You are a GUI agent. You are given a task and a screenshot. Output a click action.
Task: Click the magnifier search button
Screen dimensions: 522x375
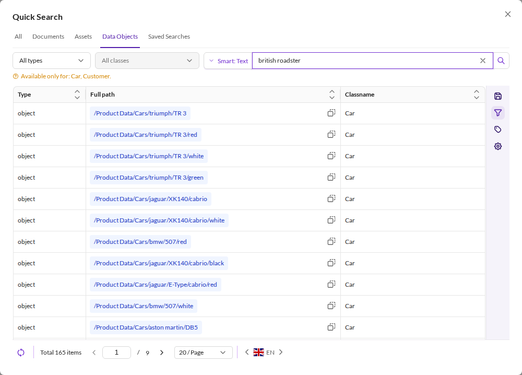point(501,61)
